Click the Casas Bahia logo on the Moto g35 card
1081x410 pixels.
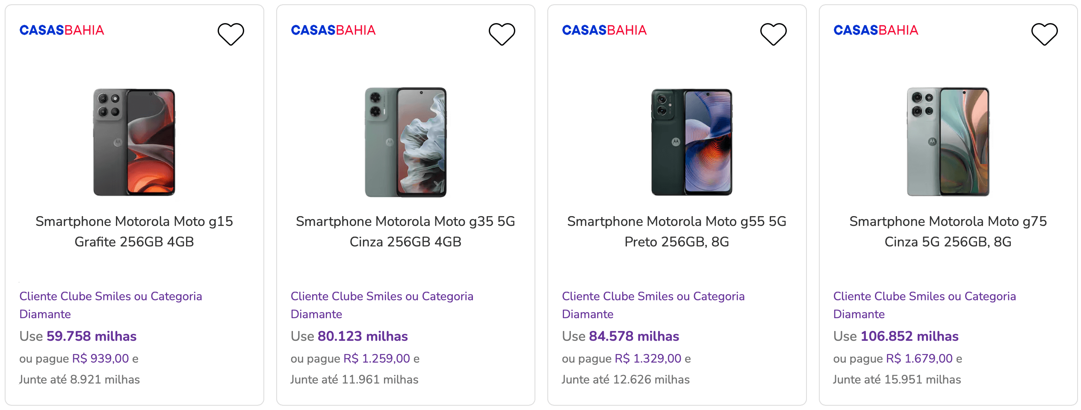point(333,30)
